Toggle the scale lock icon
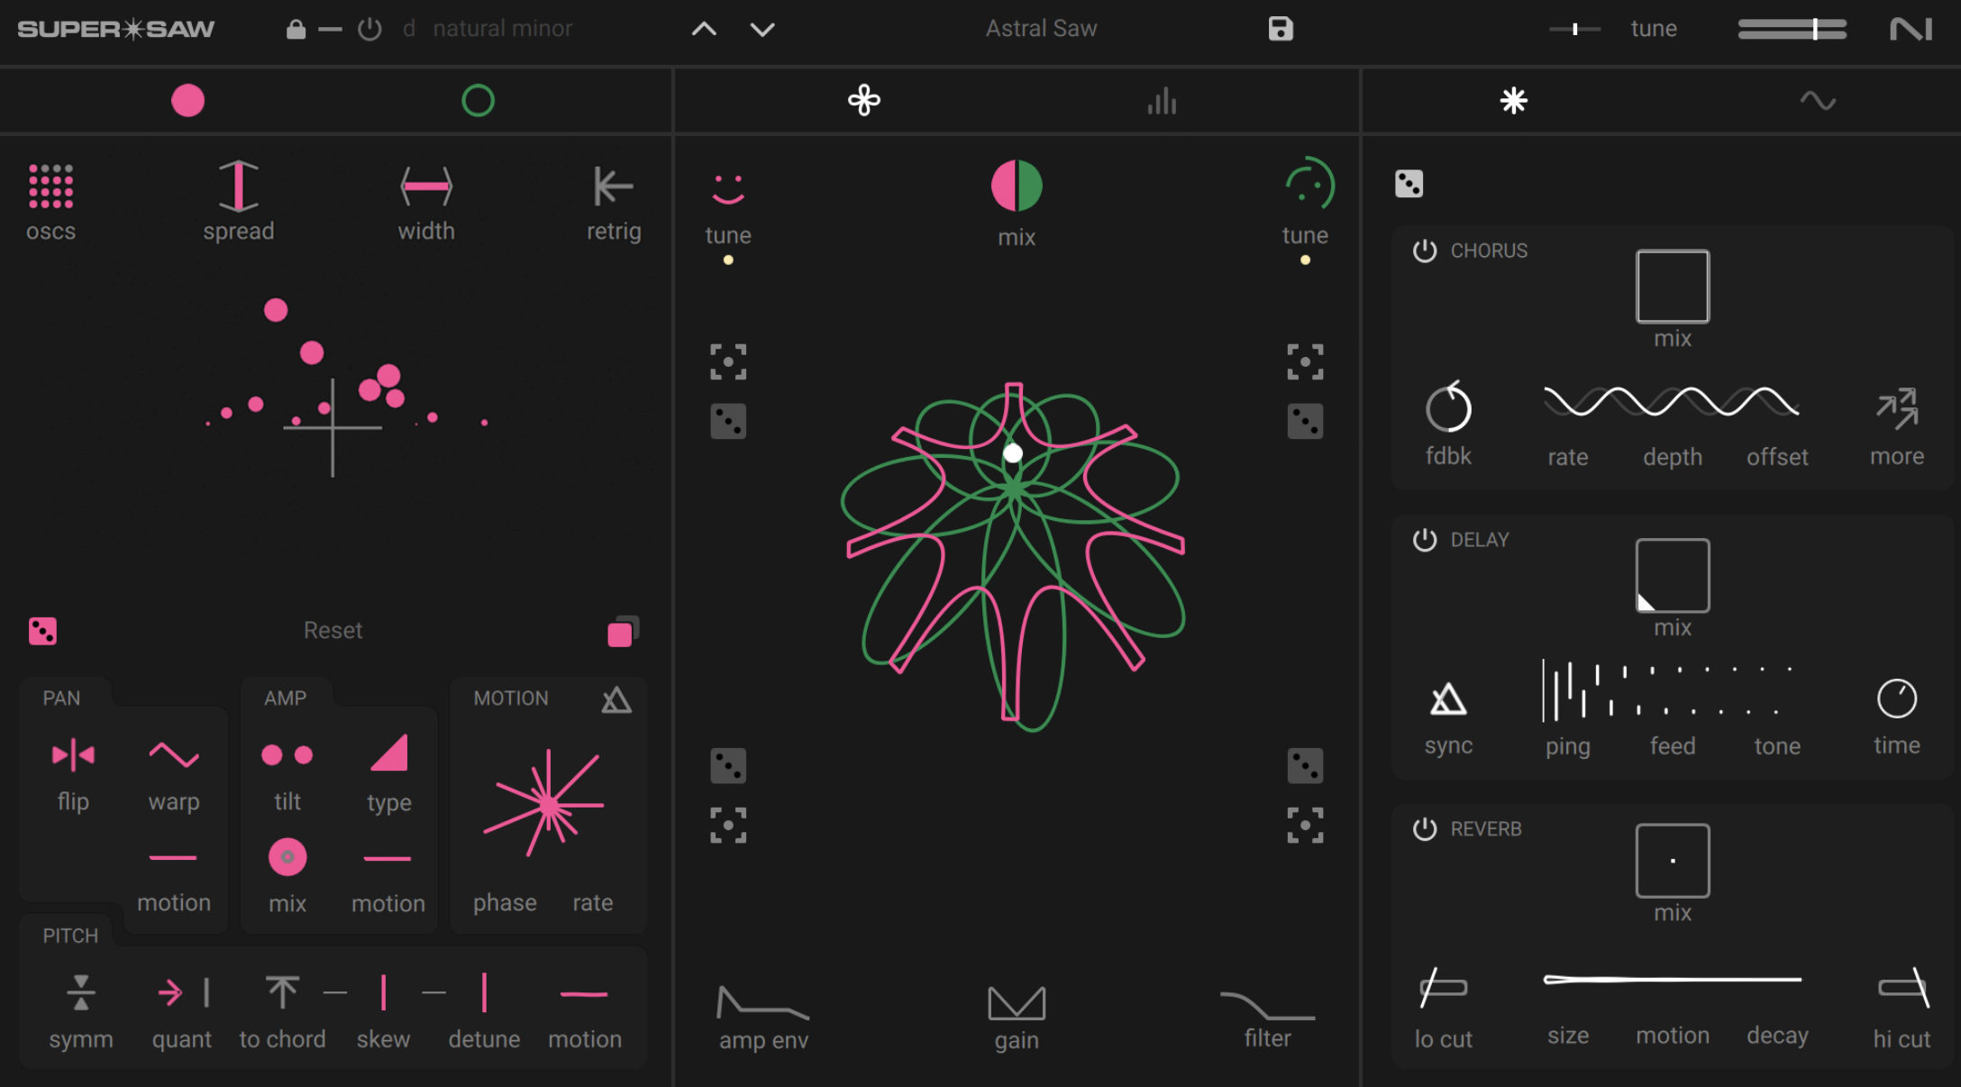 click(296, 29)
